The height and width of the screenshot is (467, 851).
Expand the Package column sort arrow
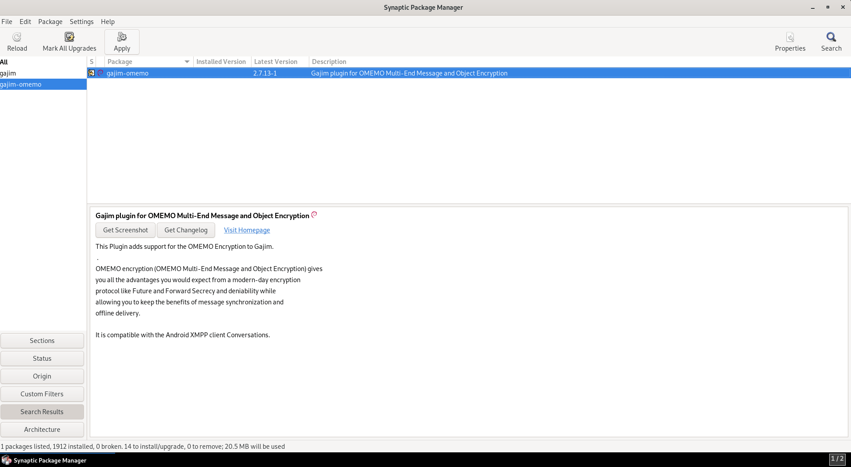[x=187, y=62]
